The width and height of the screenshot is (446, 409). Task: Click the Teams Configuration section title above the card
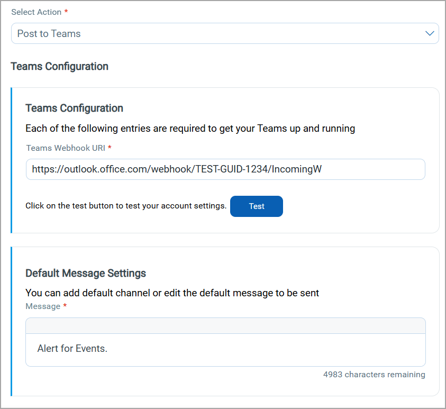click(x=59, y=66)
